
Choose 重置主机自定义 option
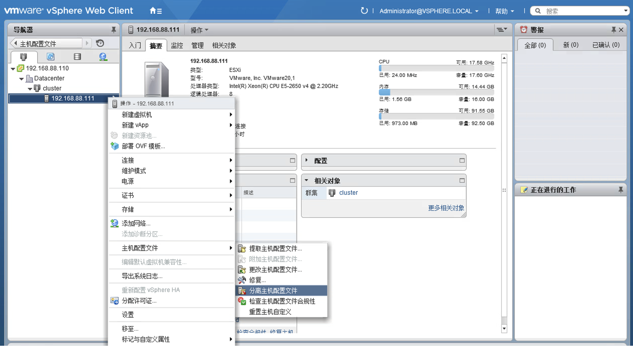pos(281,312)
